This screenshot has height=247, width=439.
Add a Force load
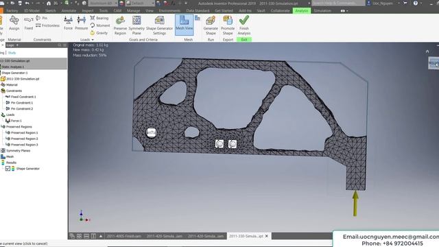tap(68, 23)
